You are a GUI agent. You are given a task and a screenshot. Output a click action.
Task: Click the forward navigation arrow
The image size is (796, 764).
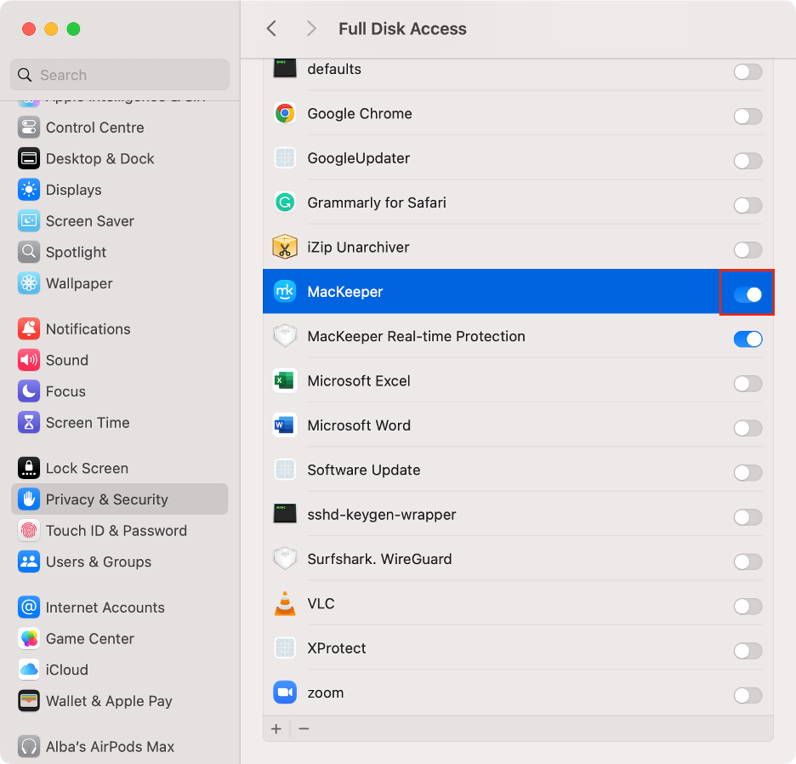pos(312,28)
